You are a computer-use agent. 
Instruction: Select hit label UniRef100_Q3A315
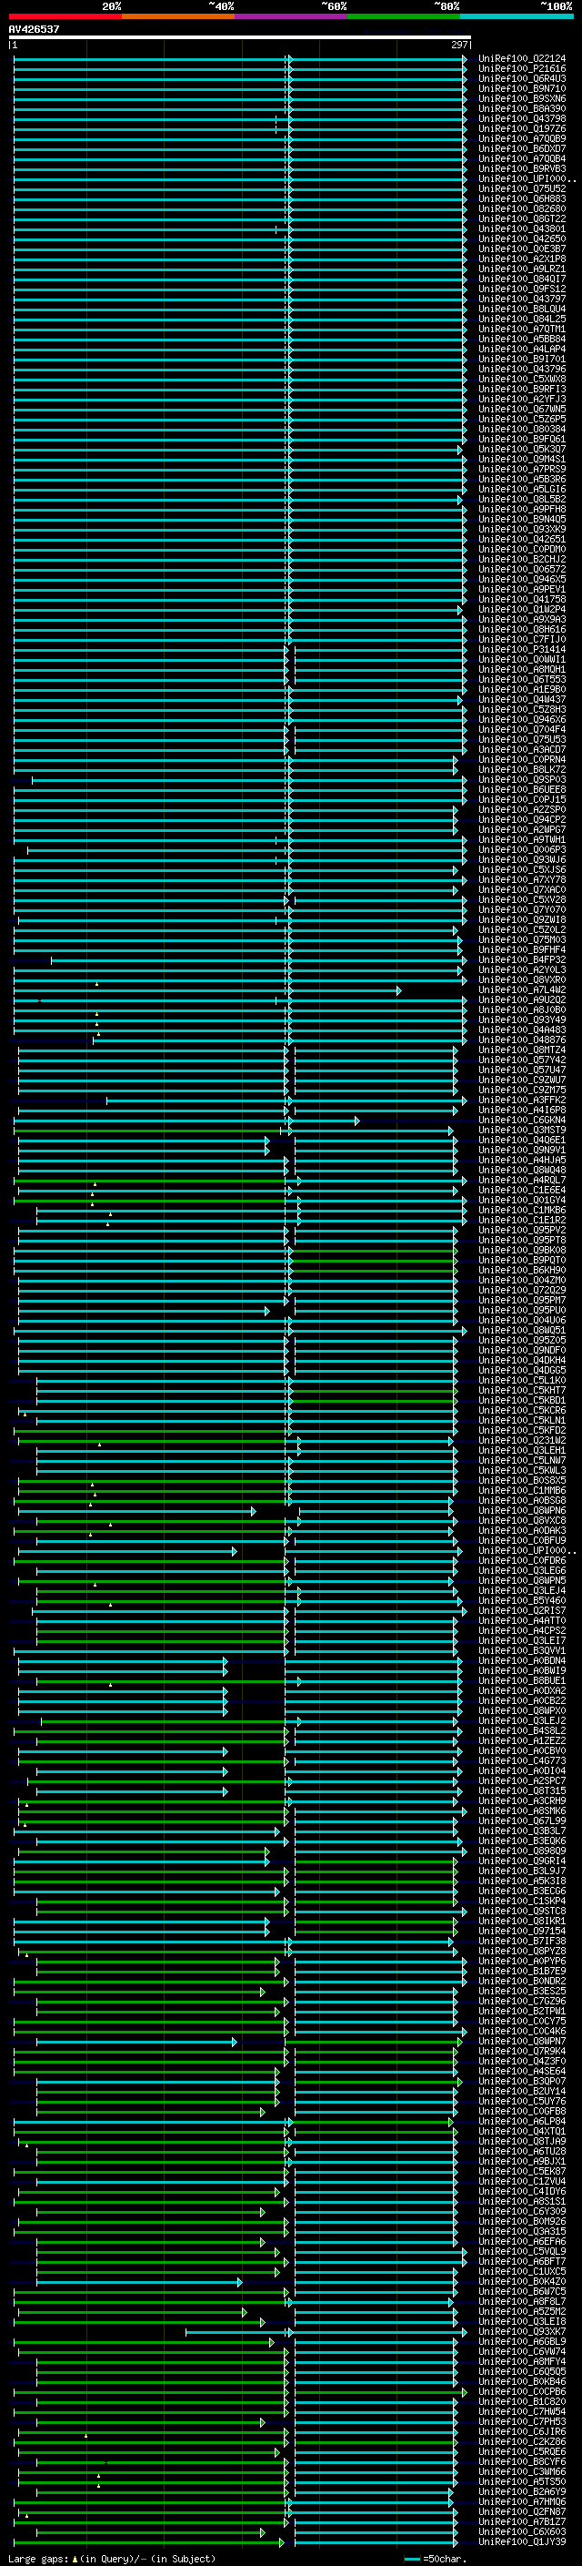tap(522, 2232)
